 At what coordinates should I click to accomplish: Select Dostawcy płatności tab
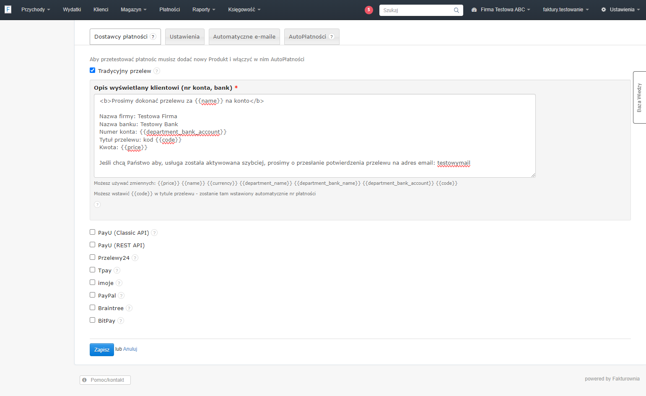(x=125, y=36)
